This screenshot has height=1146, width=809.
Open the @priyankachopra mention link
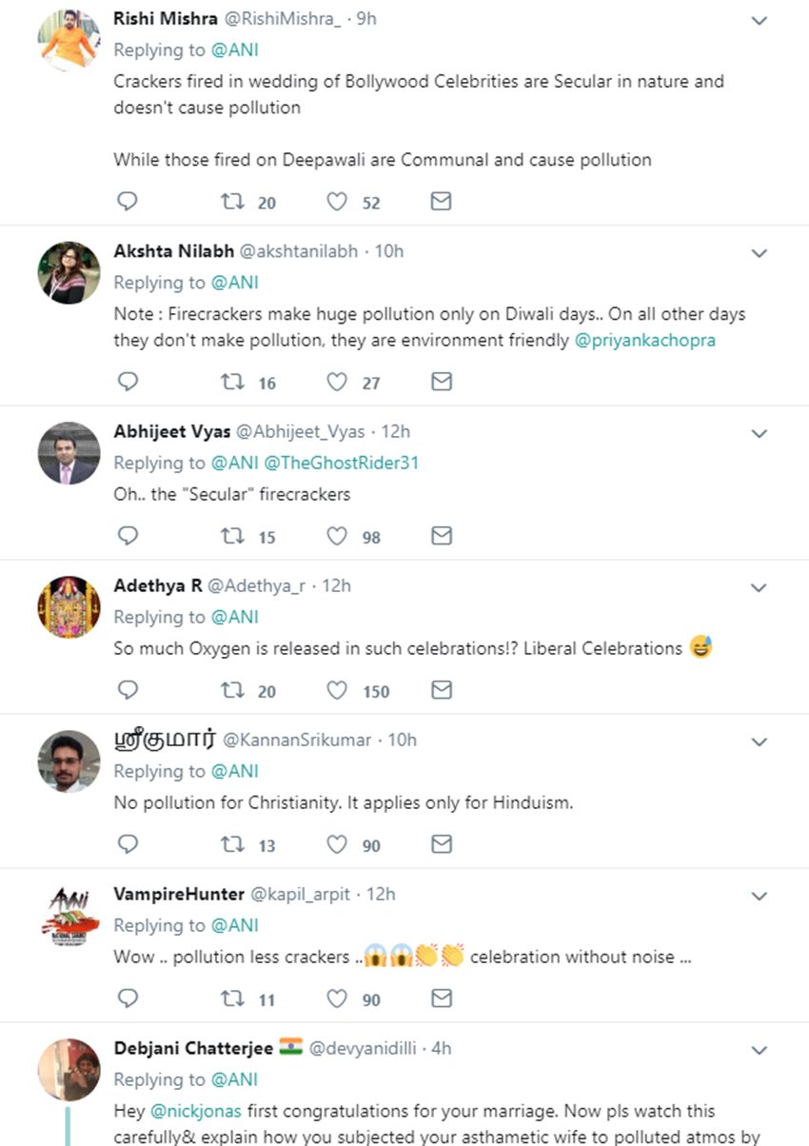pos(644,340)
